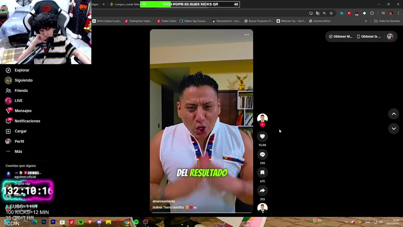The height and width of the screenshot is (227, 403).
Task: Click the volume speaker tray icon
Action: (381, 222)
